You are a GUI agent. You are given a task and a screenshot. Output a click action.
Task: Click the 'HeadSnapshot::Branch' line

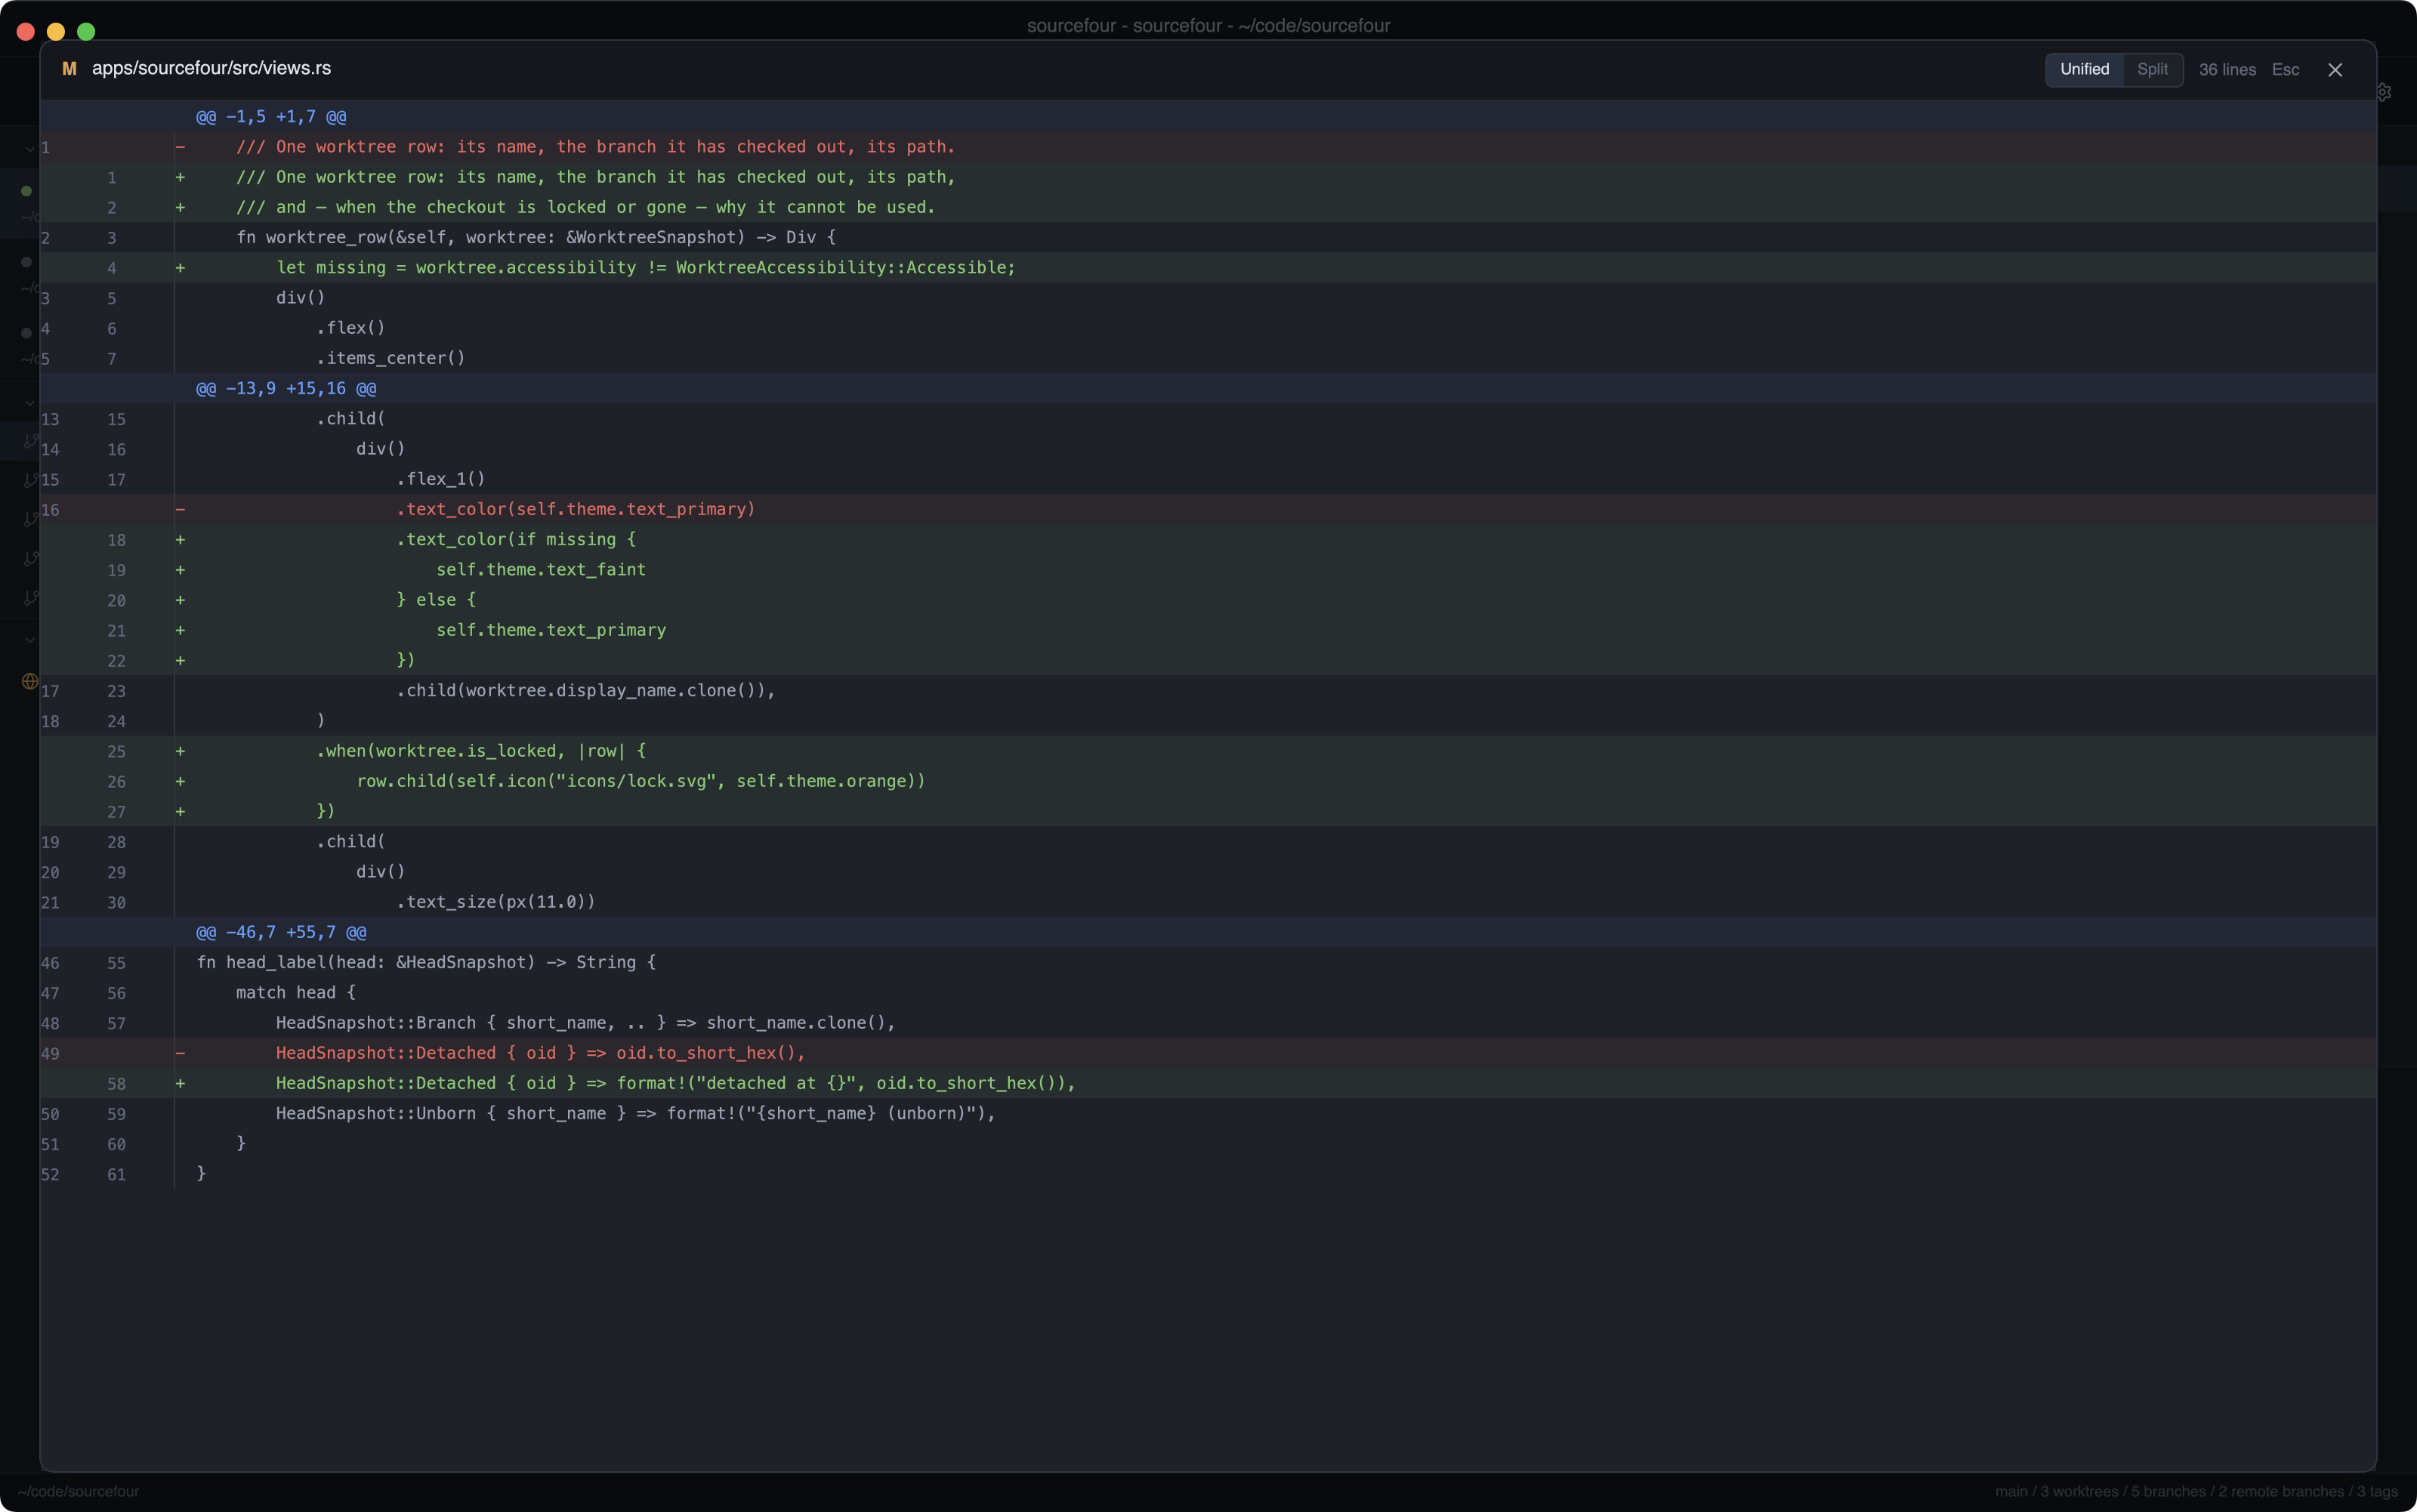1208,1023
